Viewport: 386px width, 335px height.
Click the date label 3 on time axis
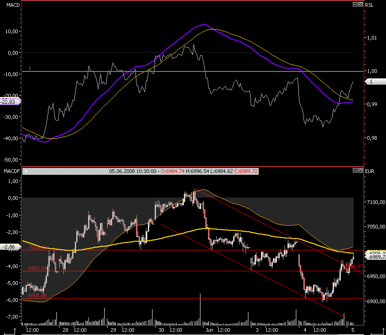click(x=257, y=330)
